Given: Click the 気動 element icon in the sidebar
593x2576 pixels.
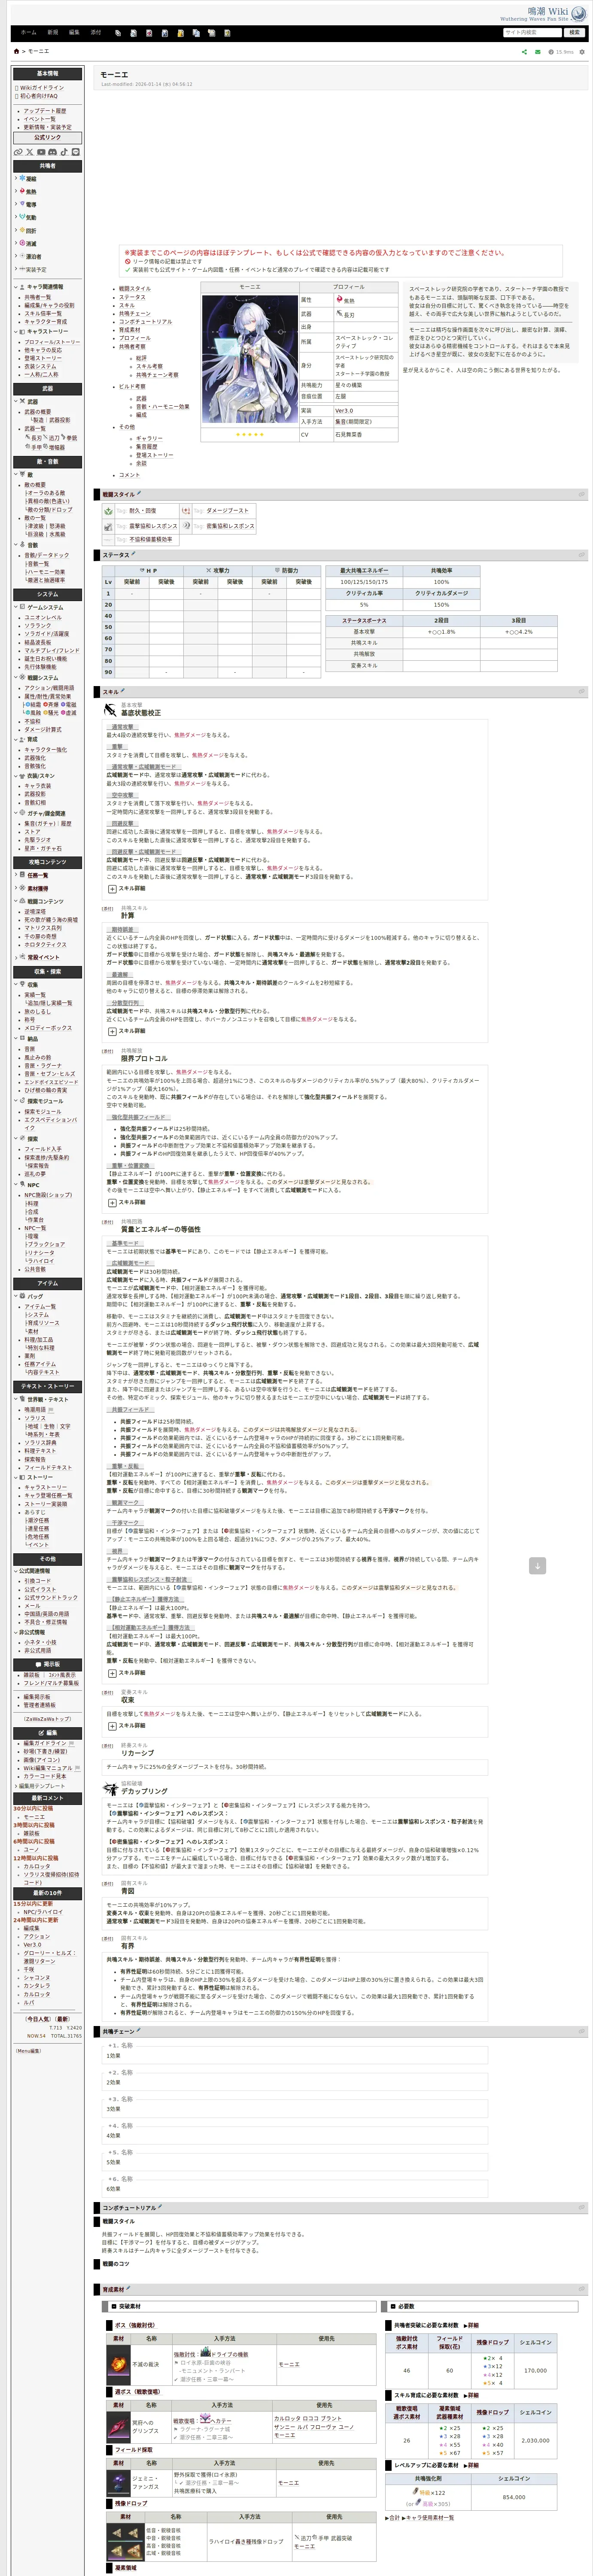Looking at the screenshot, I should (22, 217).
